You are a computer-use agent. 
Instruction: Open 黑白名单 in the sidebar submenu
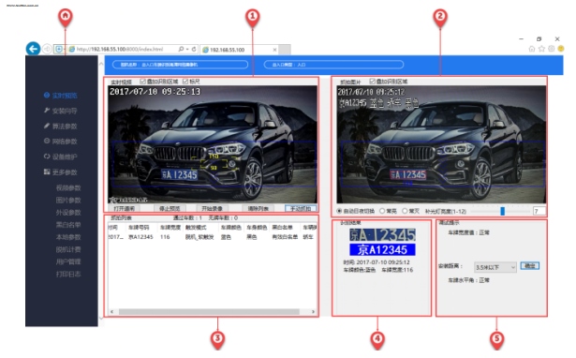[x=68, y=225]
